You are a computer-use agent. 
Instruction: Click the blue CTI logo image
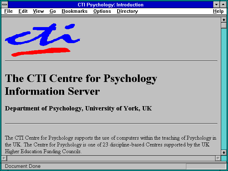[x=42, y=40]
